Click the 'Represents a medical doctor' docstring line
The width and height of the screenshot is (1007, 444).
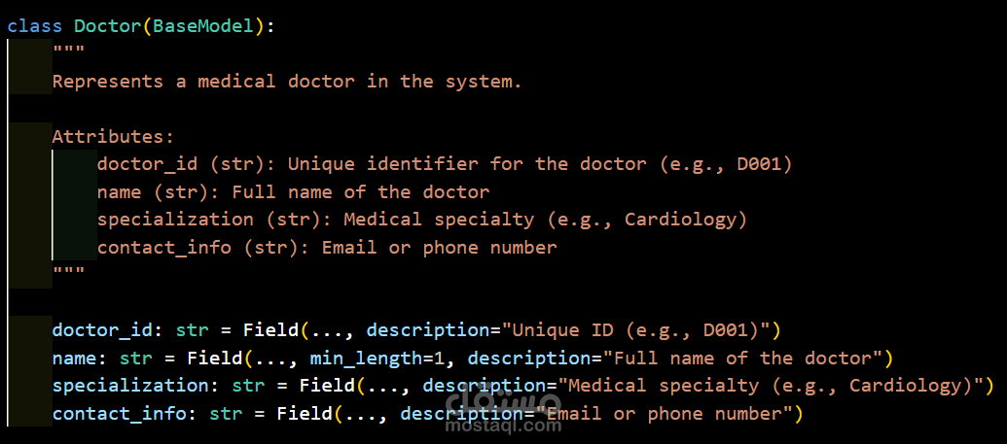tap(287, 82)
